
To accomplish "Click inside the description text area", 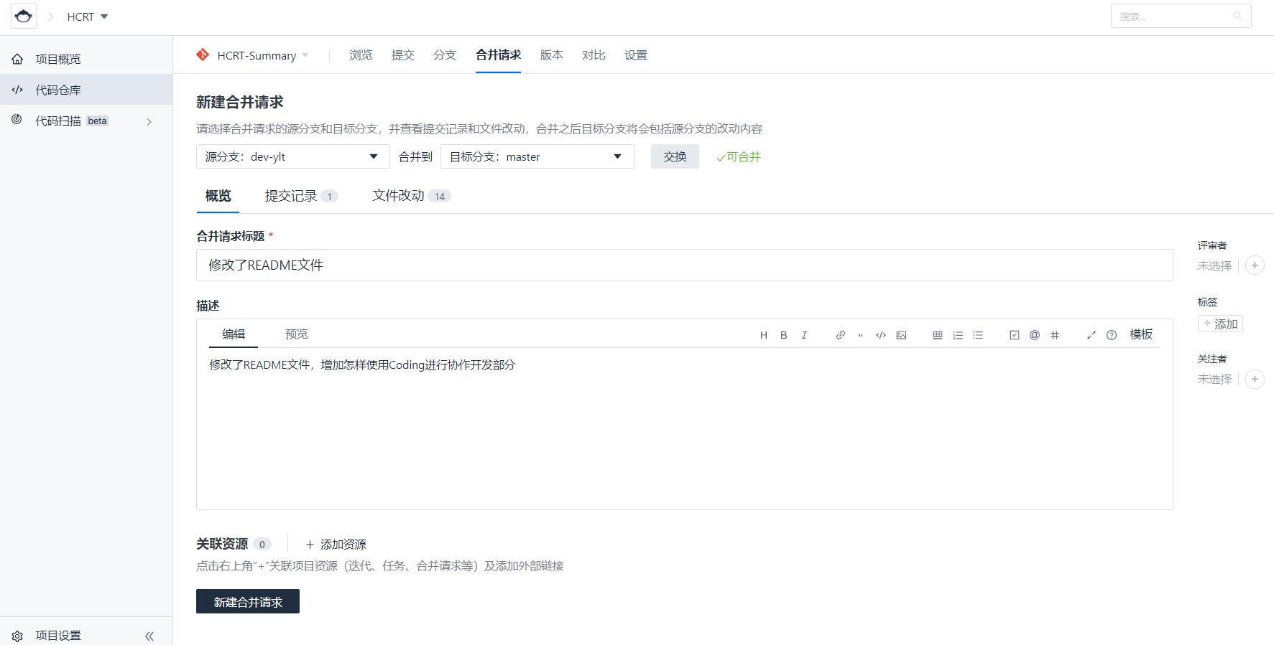I will pyautogui.click(x=684, y=428).
